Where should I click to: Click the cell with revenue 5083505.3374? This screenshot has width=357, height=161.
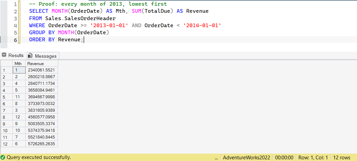pyautogui.click(x=41, y=124)
